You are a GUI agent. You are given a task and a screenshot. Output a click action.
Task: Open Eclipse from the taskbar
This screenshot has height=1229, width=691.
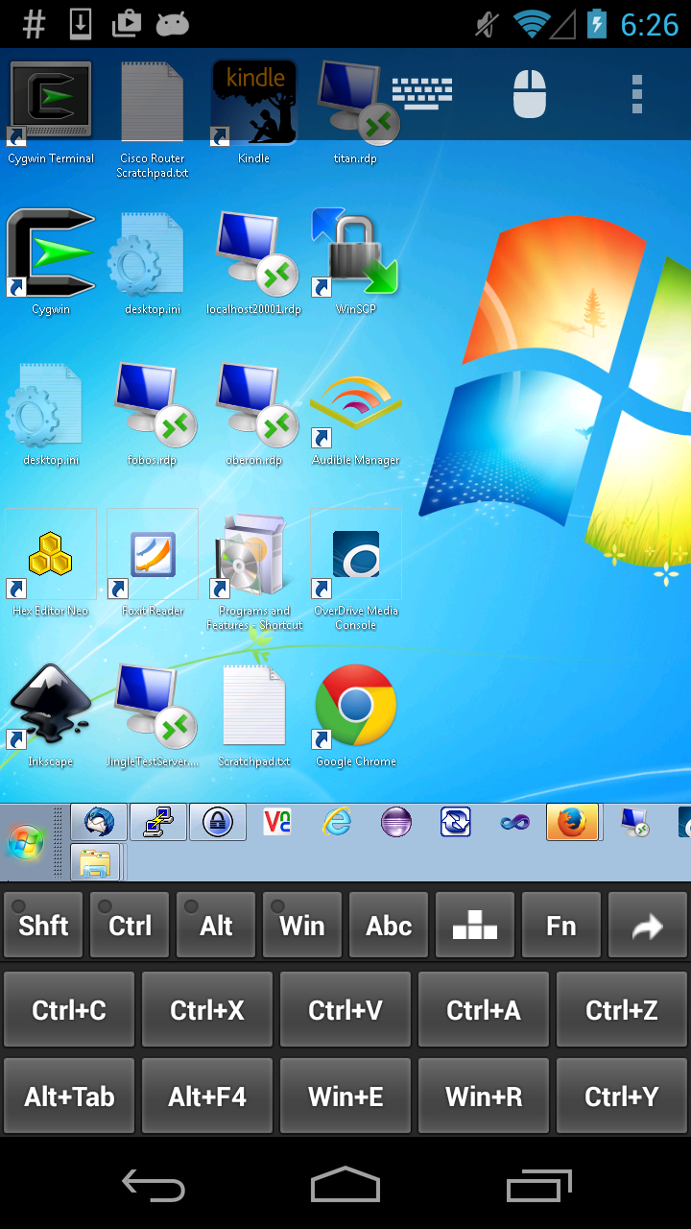click(395, 822)
